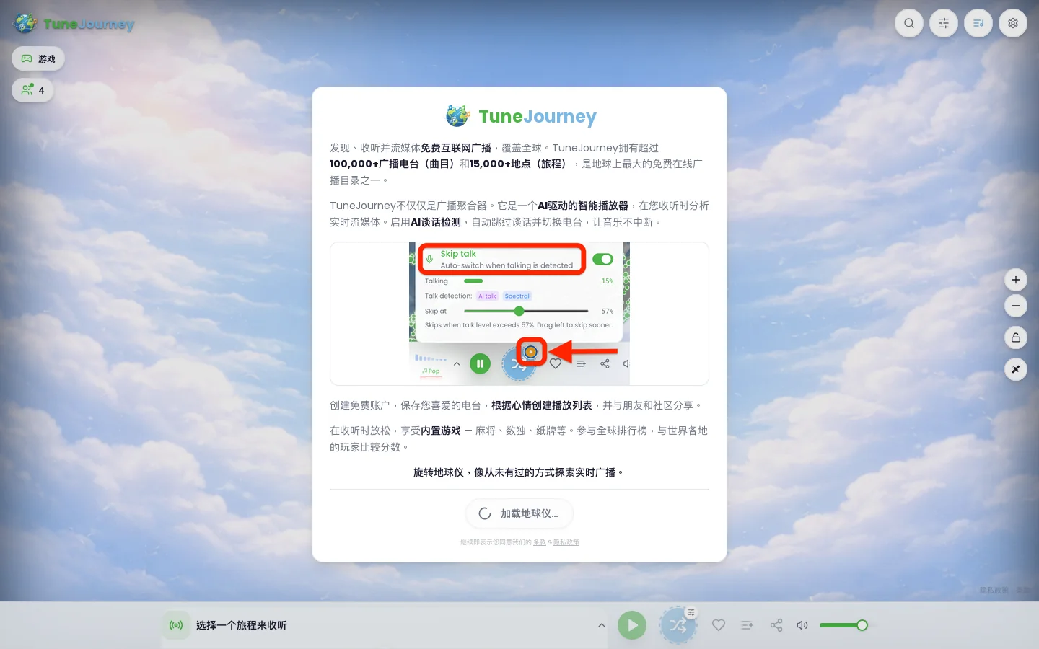The height and width of the screenshot is (649, 1039).
Task: Open the search magnifier button
Action: pos(909,23)
